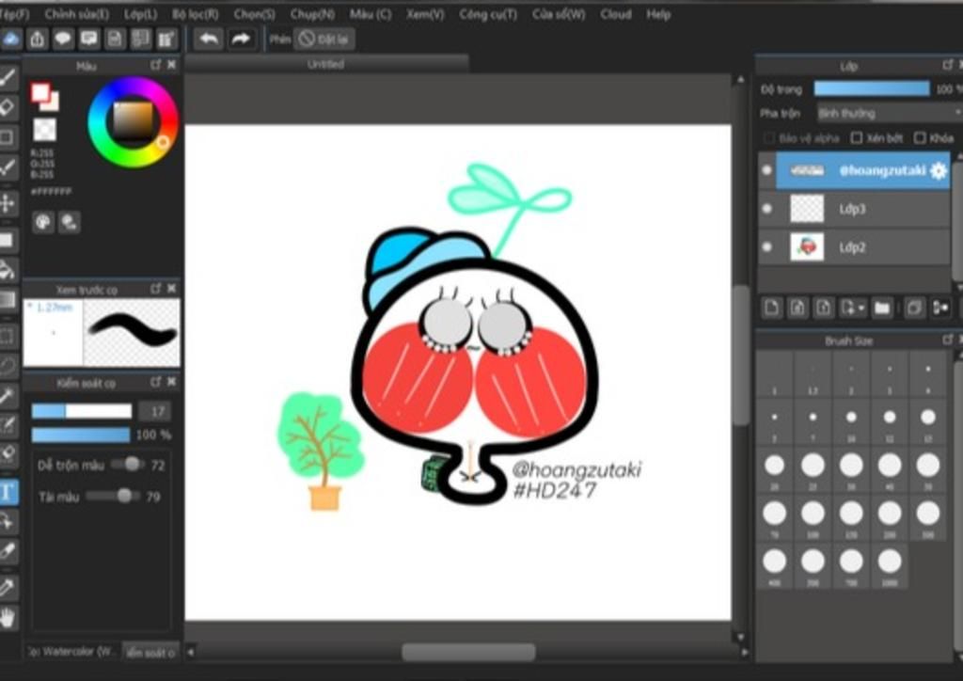Viewport: 963px width, 681px height.
Task: Select the Lớp2 layer row
Action: point(854,246)
